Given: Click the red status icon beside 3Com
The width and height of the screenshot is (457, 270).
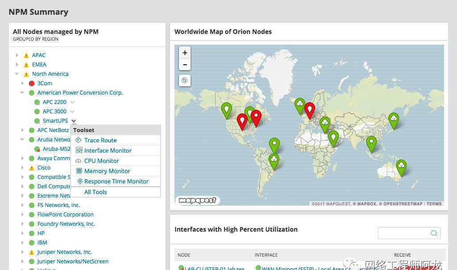Looking at the screenshot, I should (32, 83).
